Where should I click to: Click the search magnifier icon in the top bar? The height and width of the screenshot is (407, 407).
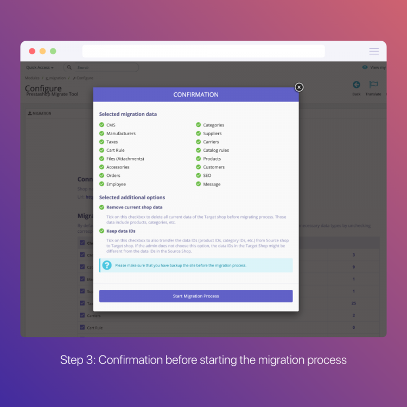(69, 67)
